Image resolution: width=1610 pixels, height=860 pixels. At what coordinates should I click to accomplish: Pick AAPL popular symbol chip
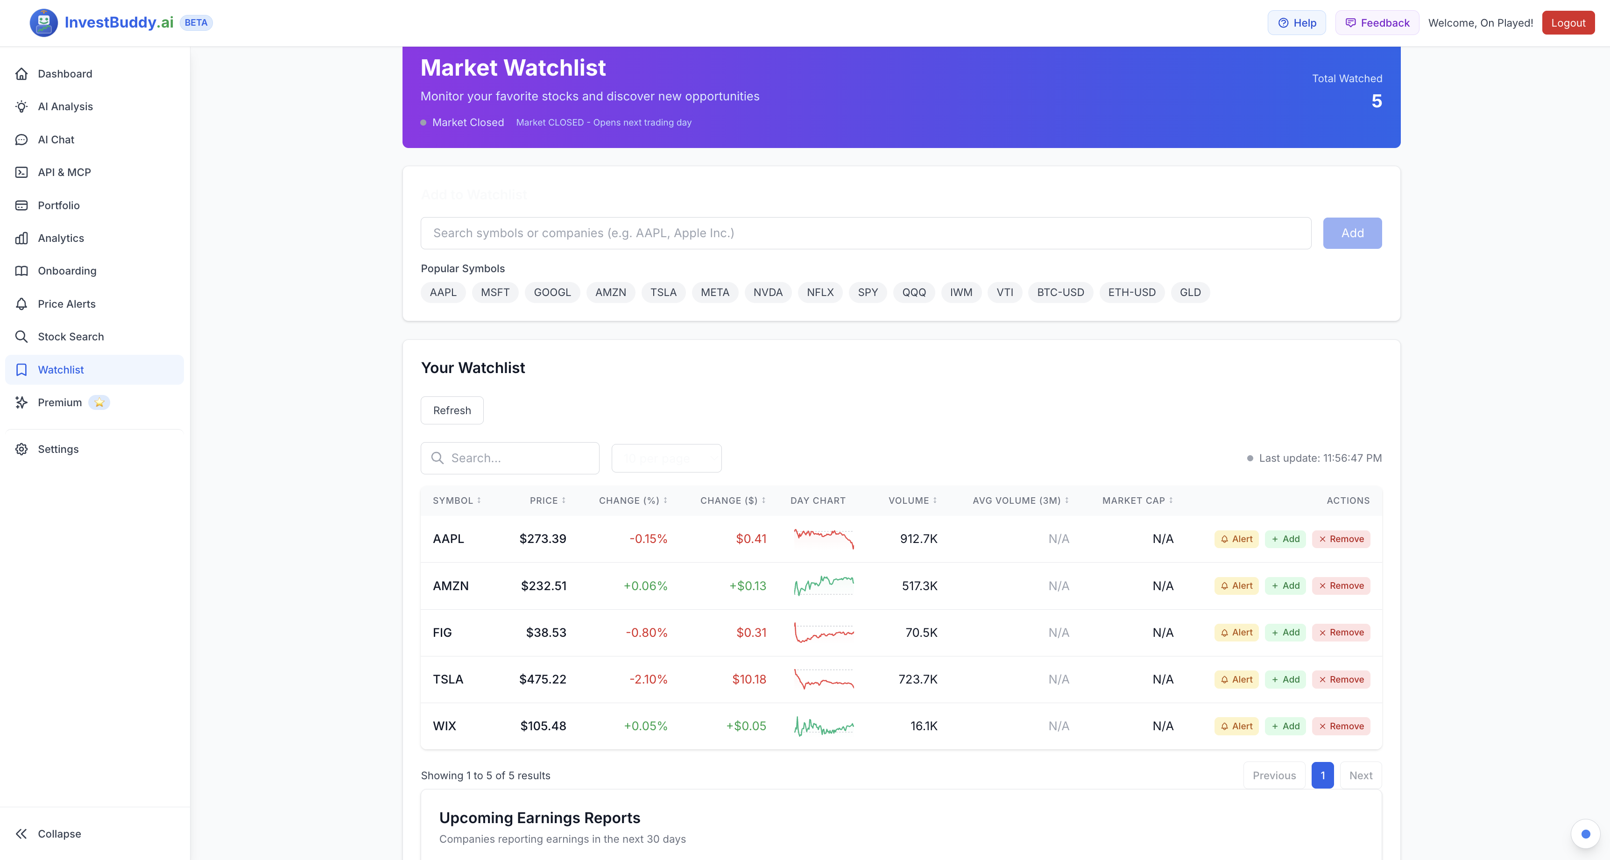coord(443,292)
